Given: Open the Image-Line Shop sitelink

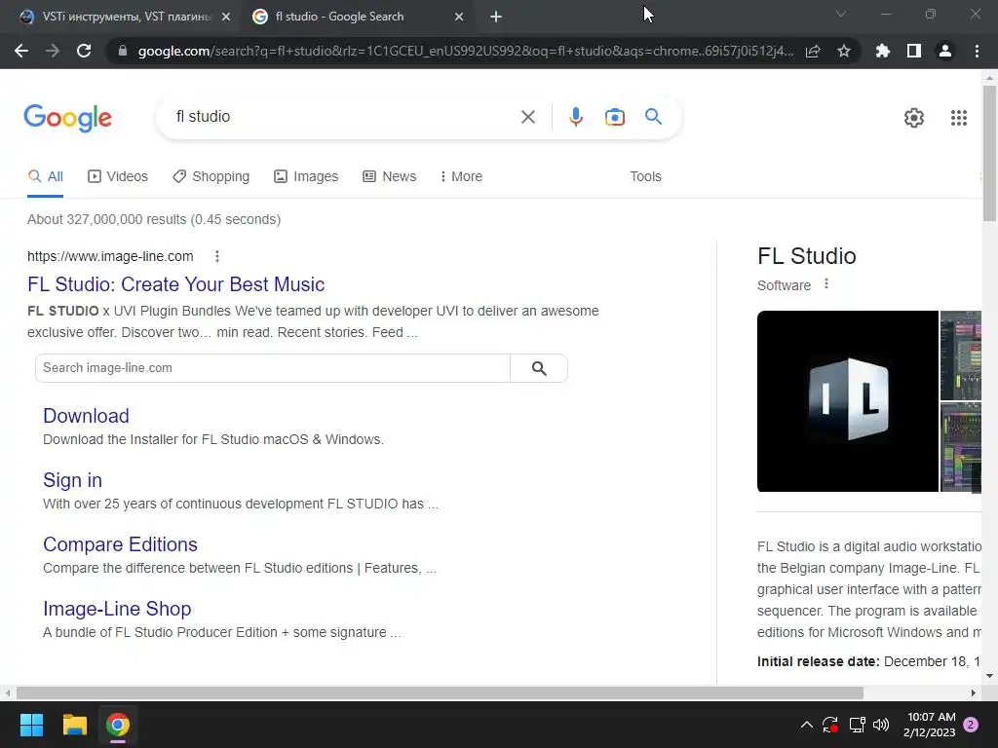Looking at the screenshot, I should (117, 609).
